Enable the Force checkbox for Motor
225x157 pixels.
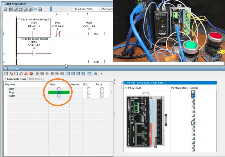[x=102, y=96]
